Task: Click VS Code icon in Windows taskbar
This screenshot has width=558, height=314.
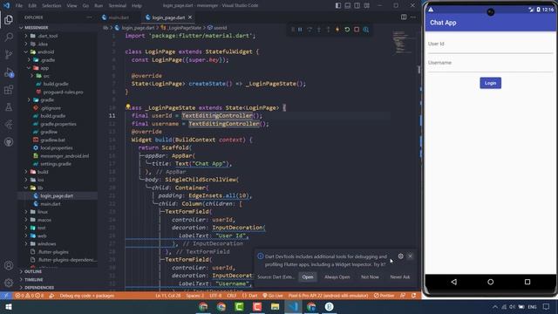Action: point(293,307)
